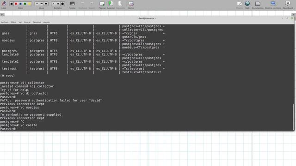
Task: Click 'fe_sendauth: no password supplied' line
Action: click(31, 115)
